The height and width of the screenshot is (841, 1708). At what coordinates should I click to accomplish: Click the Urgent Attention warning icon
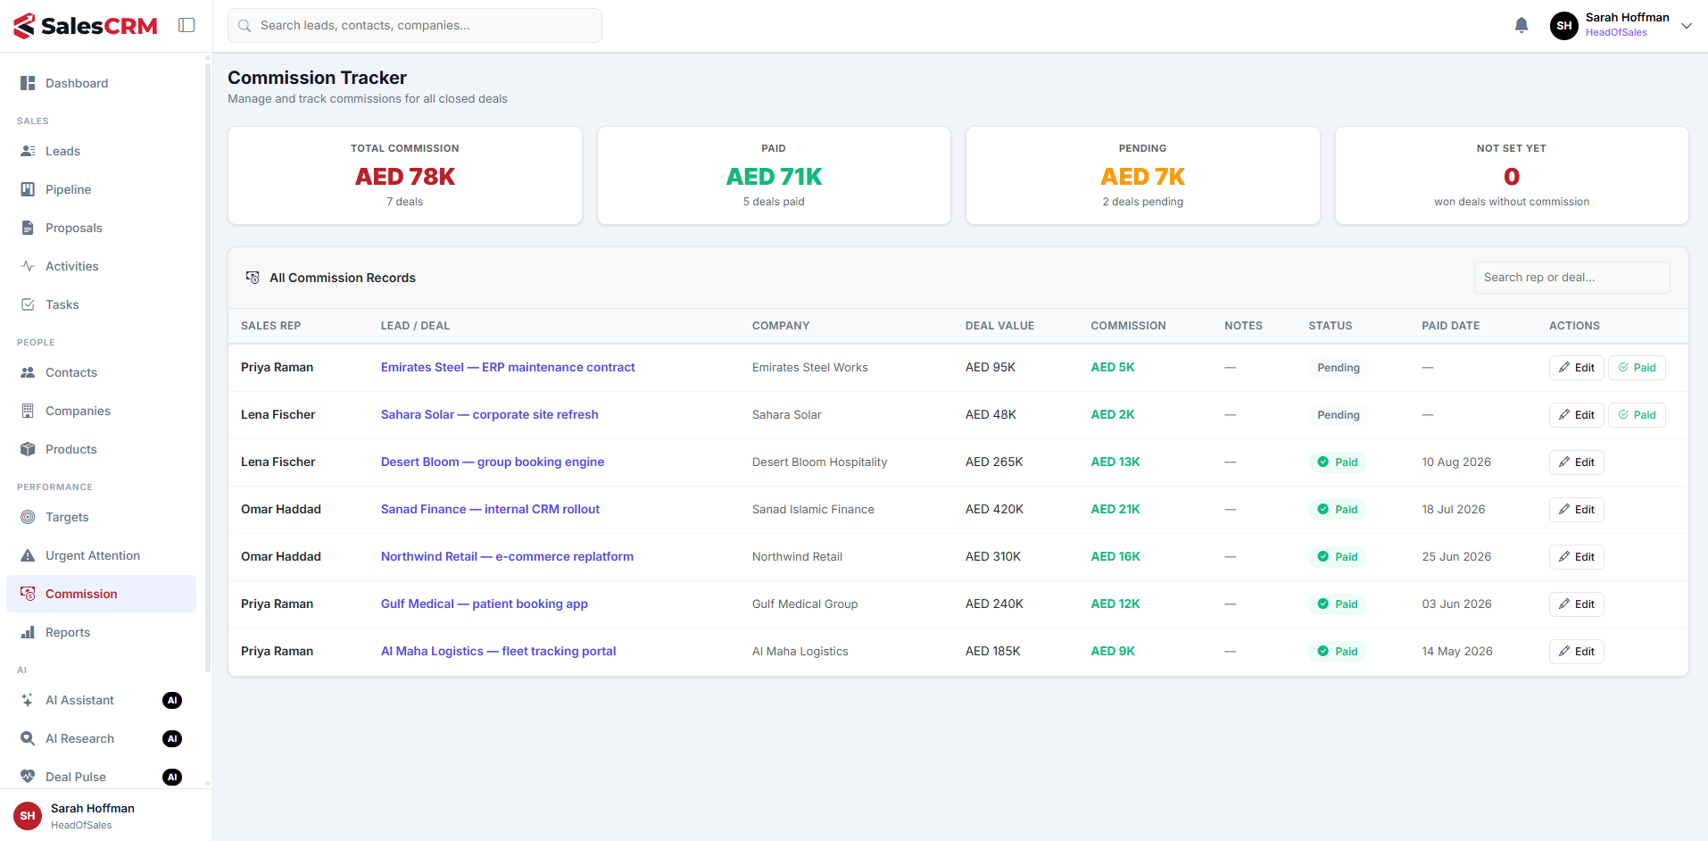coord(28,555)
